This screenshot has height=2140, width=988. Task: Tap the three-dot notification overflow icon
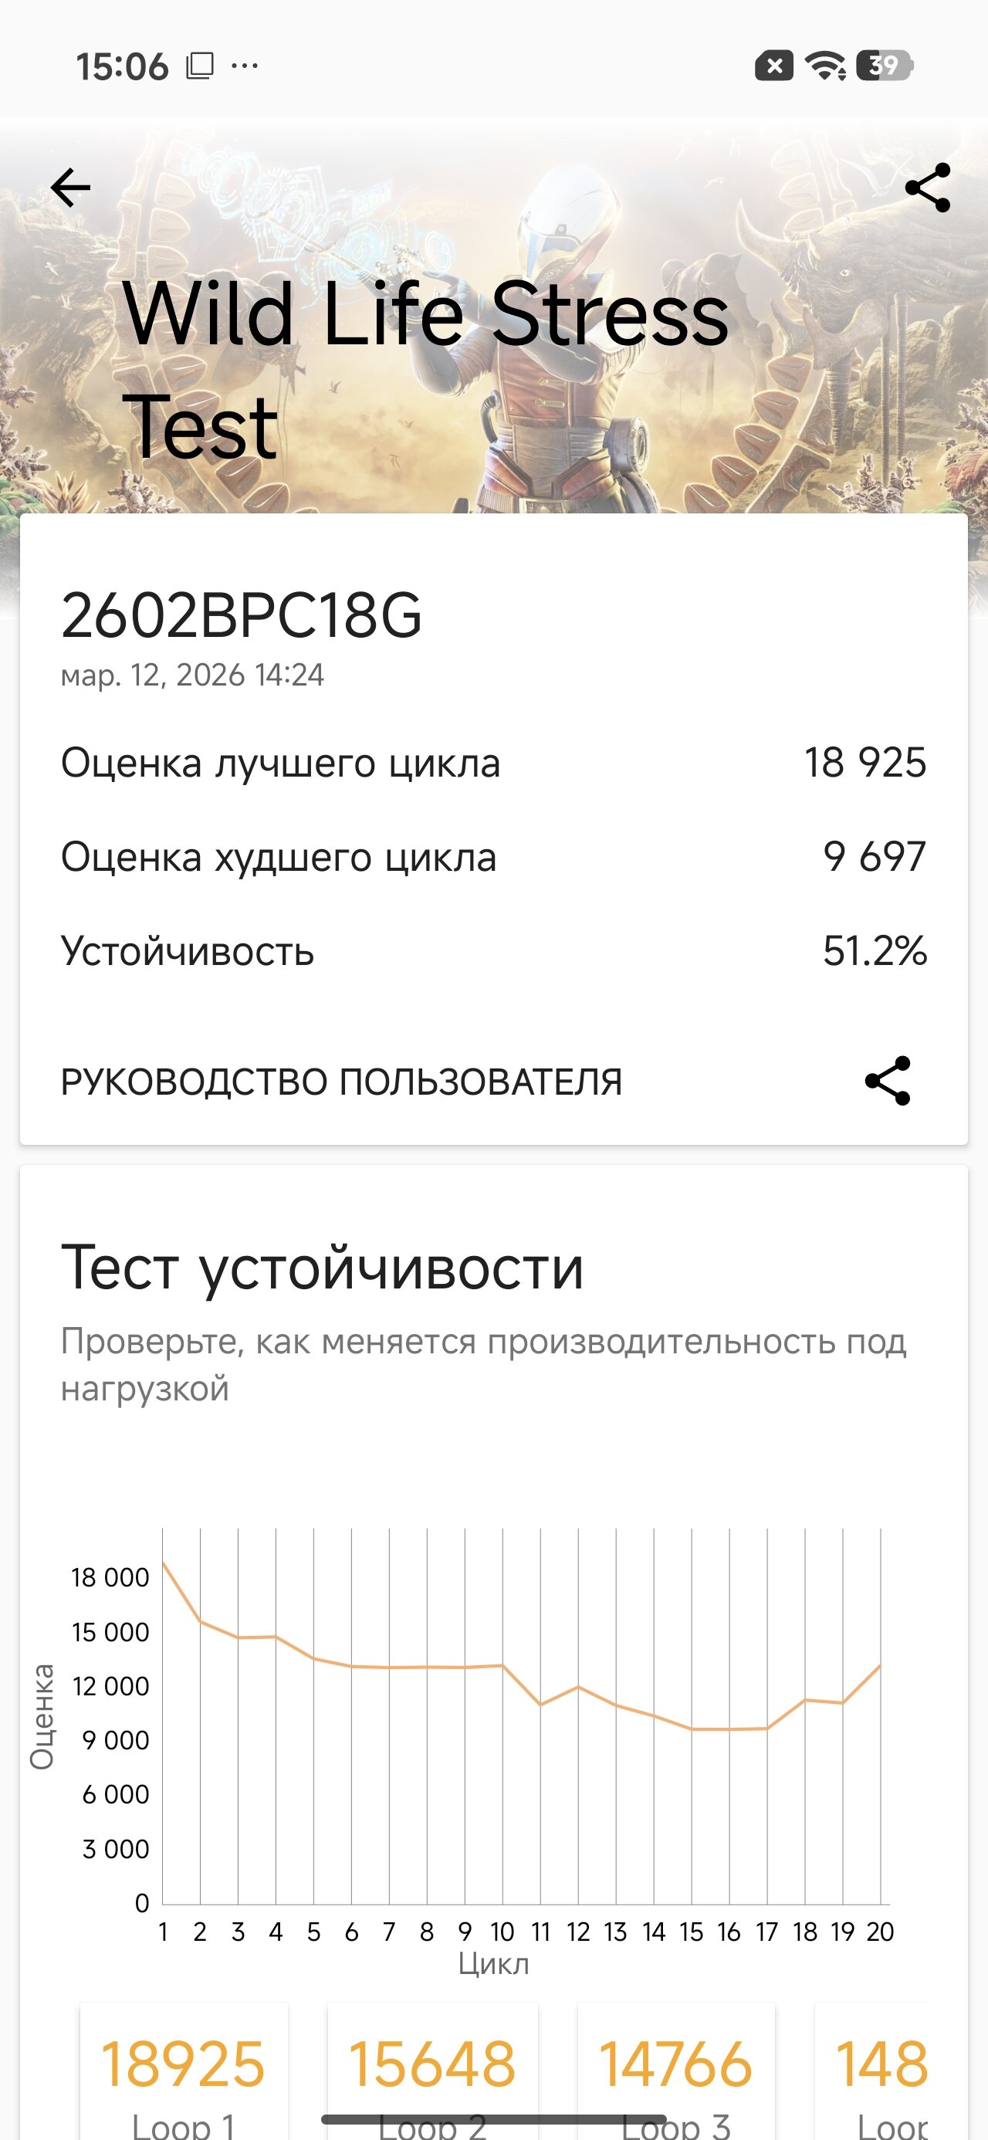[x=245, y=65]
